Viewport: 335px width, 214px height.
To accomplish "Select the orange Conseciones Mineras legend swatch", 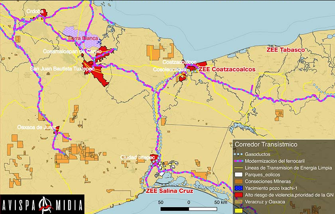I will [238, 181].
